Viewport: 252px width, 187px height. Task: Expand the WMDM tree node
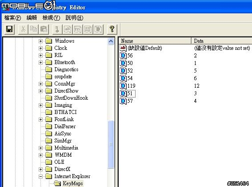click(40, 155)
